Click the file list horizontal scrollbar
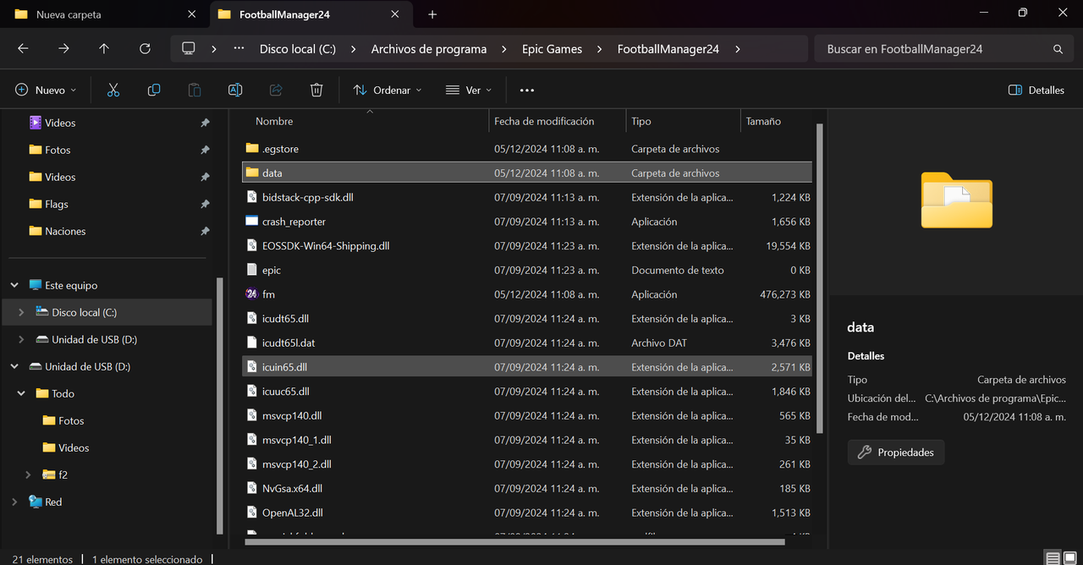Viewport: 1083px width, 565px height. tap(514, 541)
